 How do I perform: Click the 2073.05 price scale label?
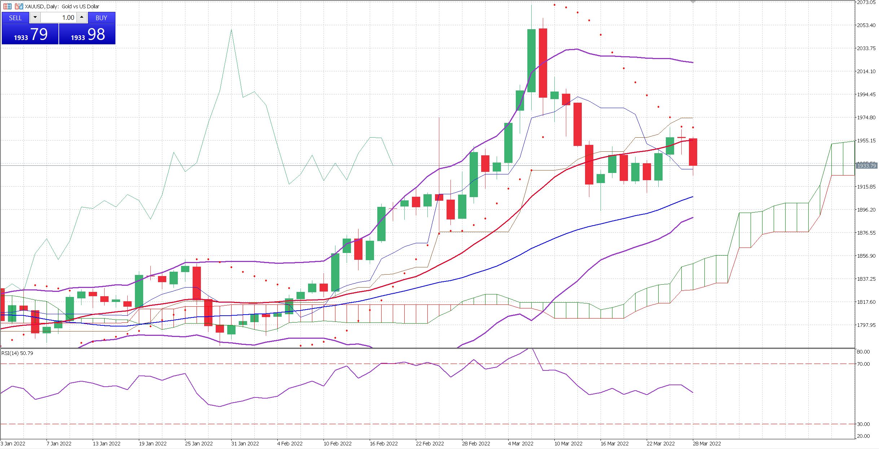866,3
